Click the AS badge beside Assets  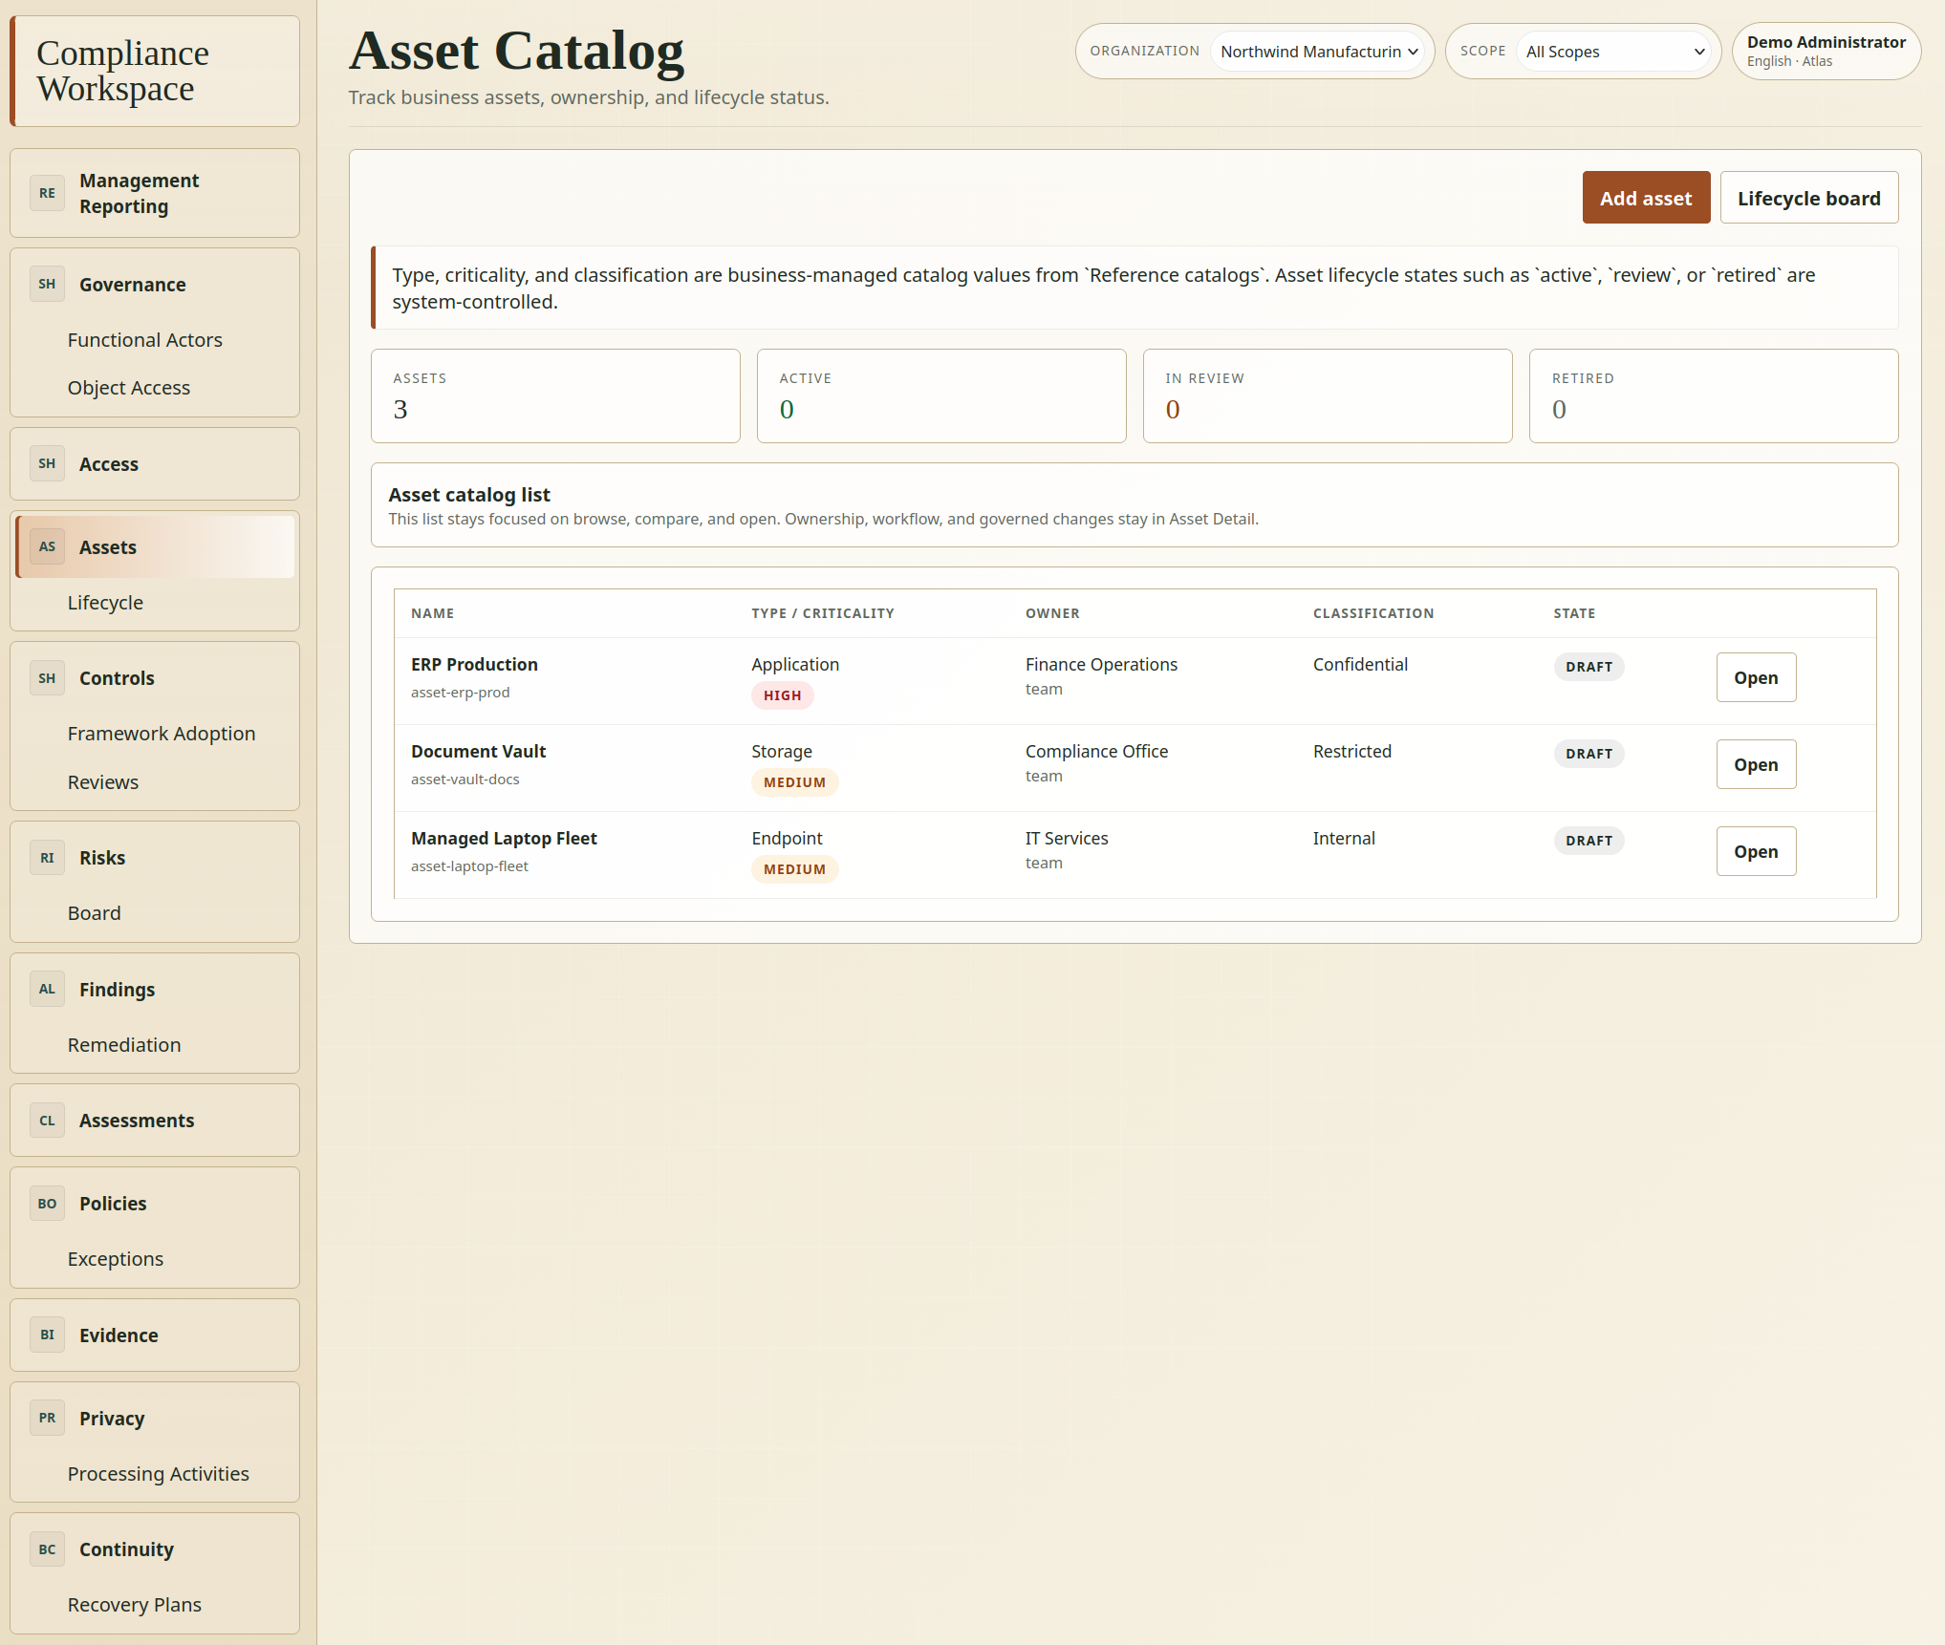click(x=47, y=546)
